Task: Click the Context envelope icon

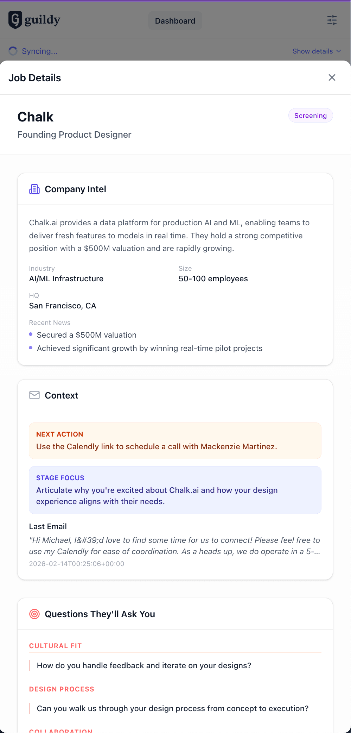Action: point(34,395)
